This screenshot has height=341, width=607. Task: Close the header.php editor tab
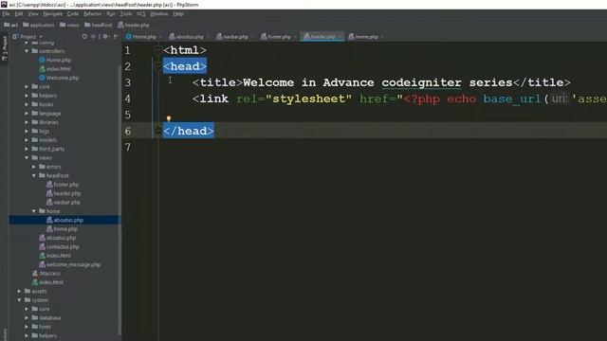coord(340,37)
